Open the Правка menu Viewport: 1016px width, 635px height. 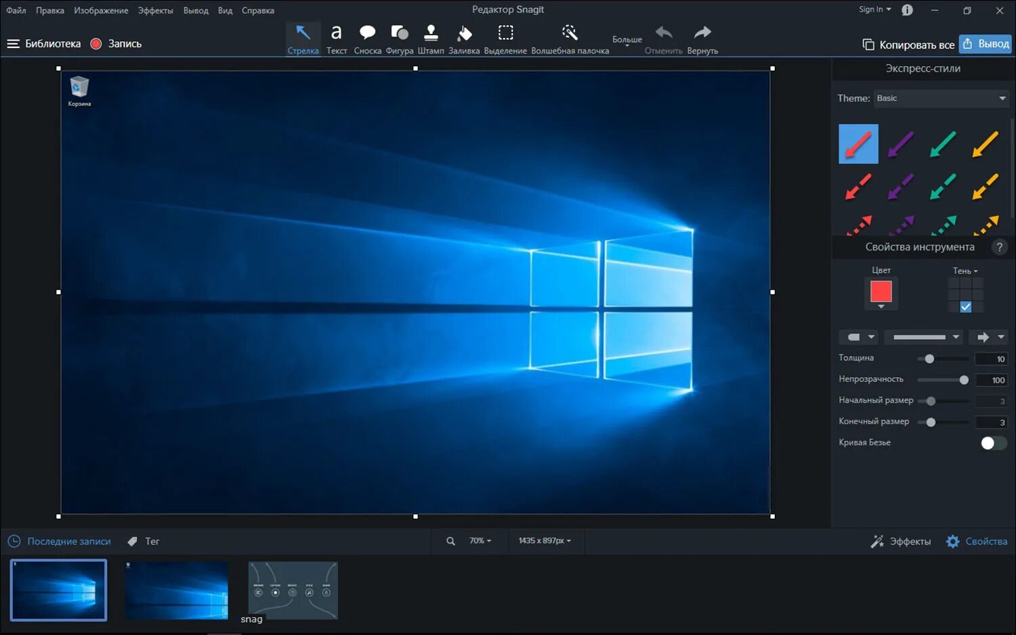(x=50, y=10)
